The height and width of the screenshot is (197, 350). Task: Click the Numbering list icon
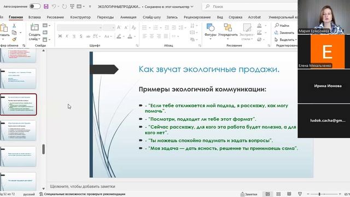(x=155, y=27)
